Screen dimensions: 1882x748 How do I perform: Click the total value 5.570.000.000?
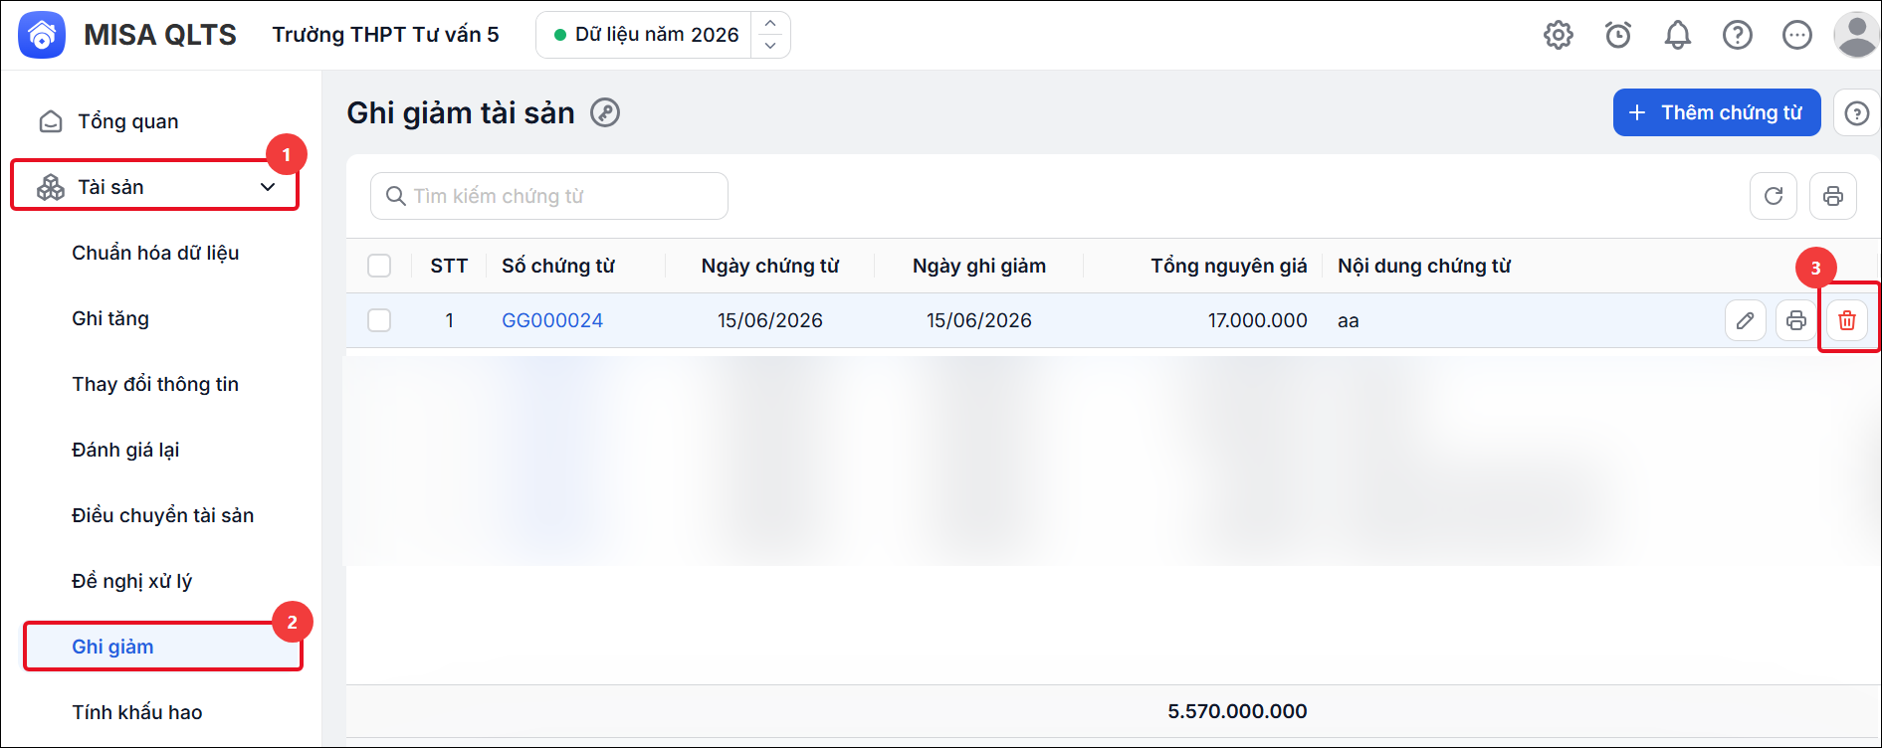click(1237, 711)
